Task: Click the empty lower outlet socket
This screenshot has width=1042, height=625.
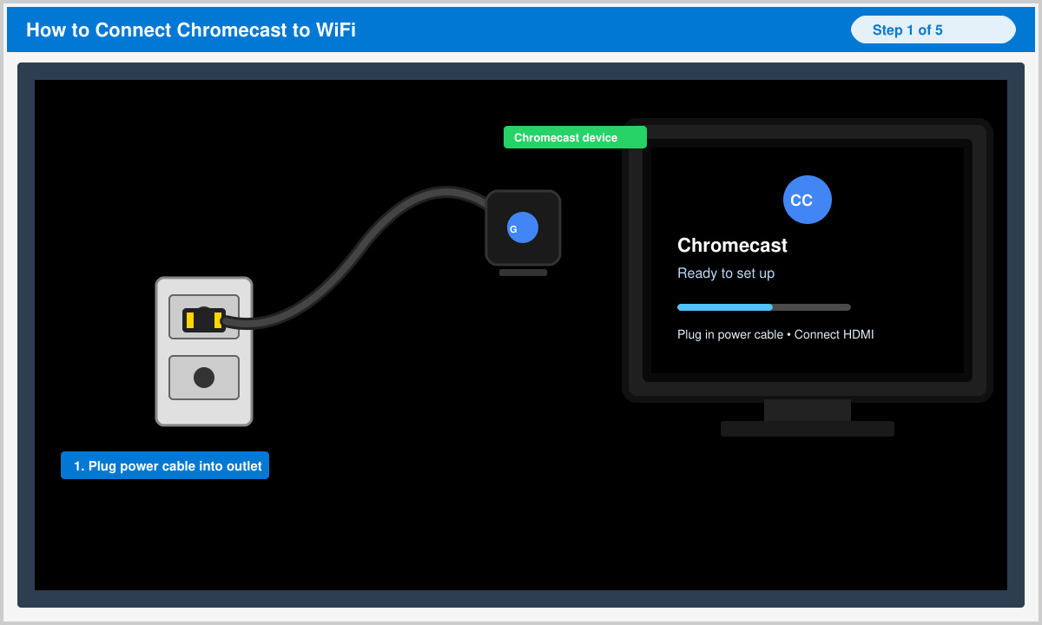Action: [204, 378]
